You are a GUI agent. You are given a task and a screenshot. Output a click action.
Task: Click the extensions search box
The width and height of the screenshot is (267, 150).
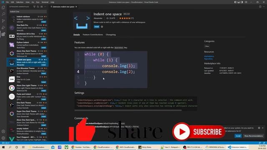28,12
